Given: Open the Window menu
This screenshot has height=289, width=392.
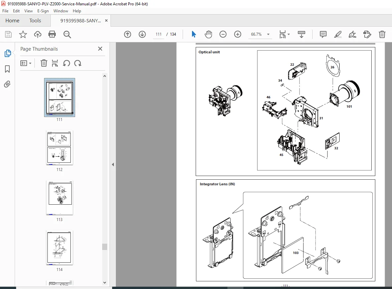Looking at the screenshot, I should click(x=61, y=11).
